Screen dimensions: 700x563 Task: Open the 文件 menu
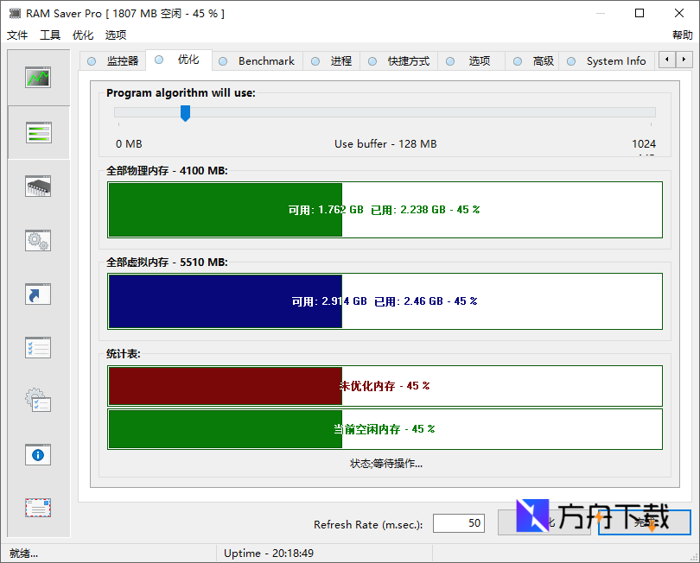click(17, 35)
